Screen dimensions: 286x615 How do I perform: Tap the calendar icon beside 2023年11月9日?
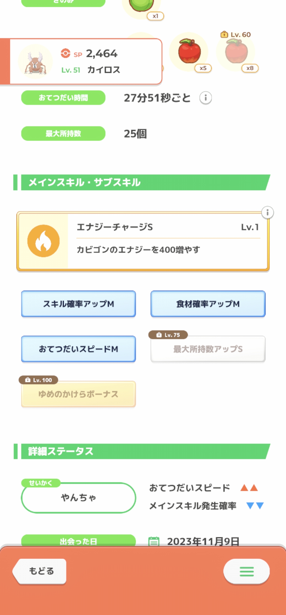point(154,541)
